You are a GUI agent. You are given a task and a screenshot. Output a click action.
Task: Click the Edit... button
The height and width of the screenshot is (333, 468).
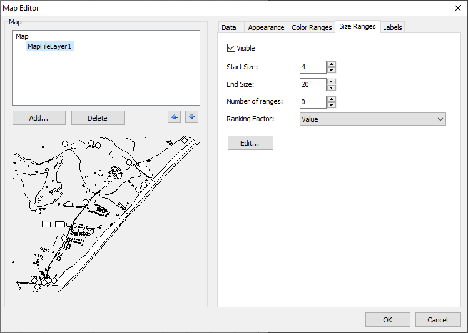(250, 143)
